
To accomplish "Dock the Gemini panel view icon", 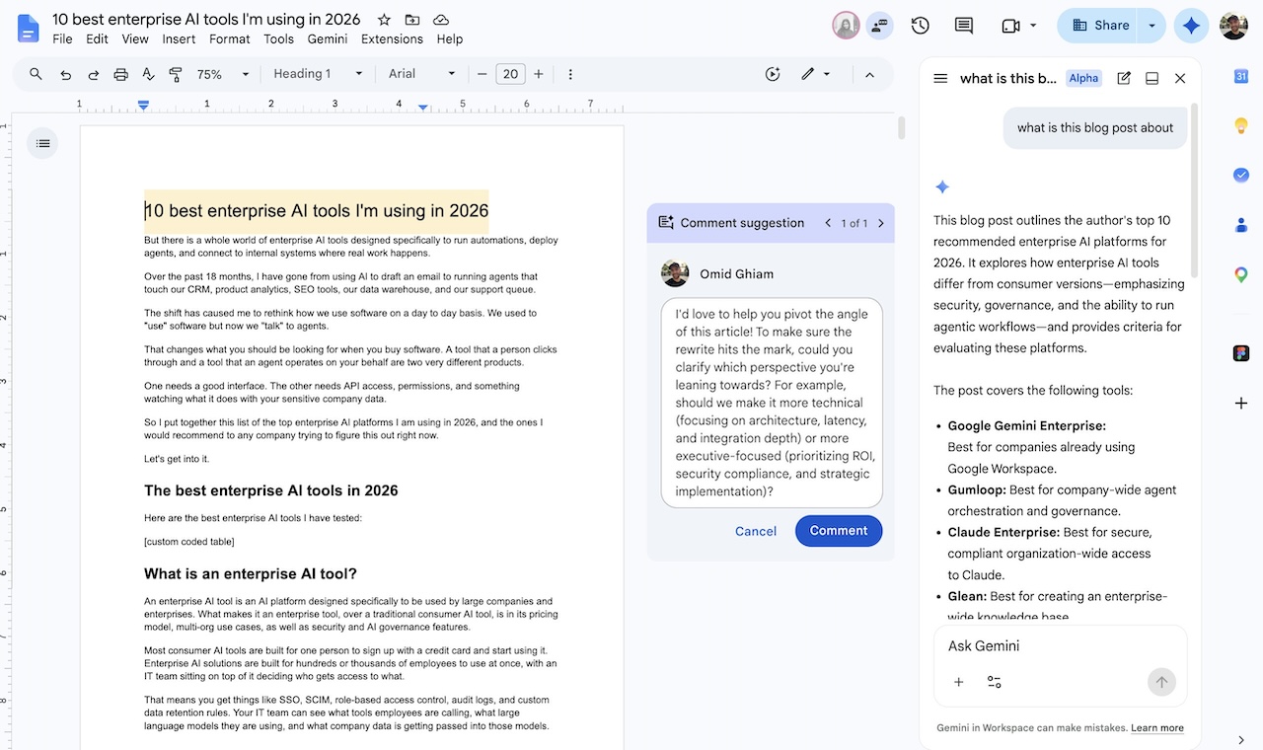I will [1152, 78].
